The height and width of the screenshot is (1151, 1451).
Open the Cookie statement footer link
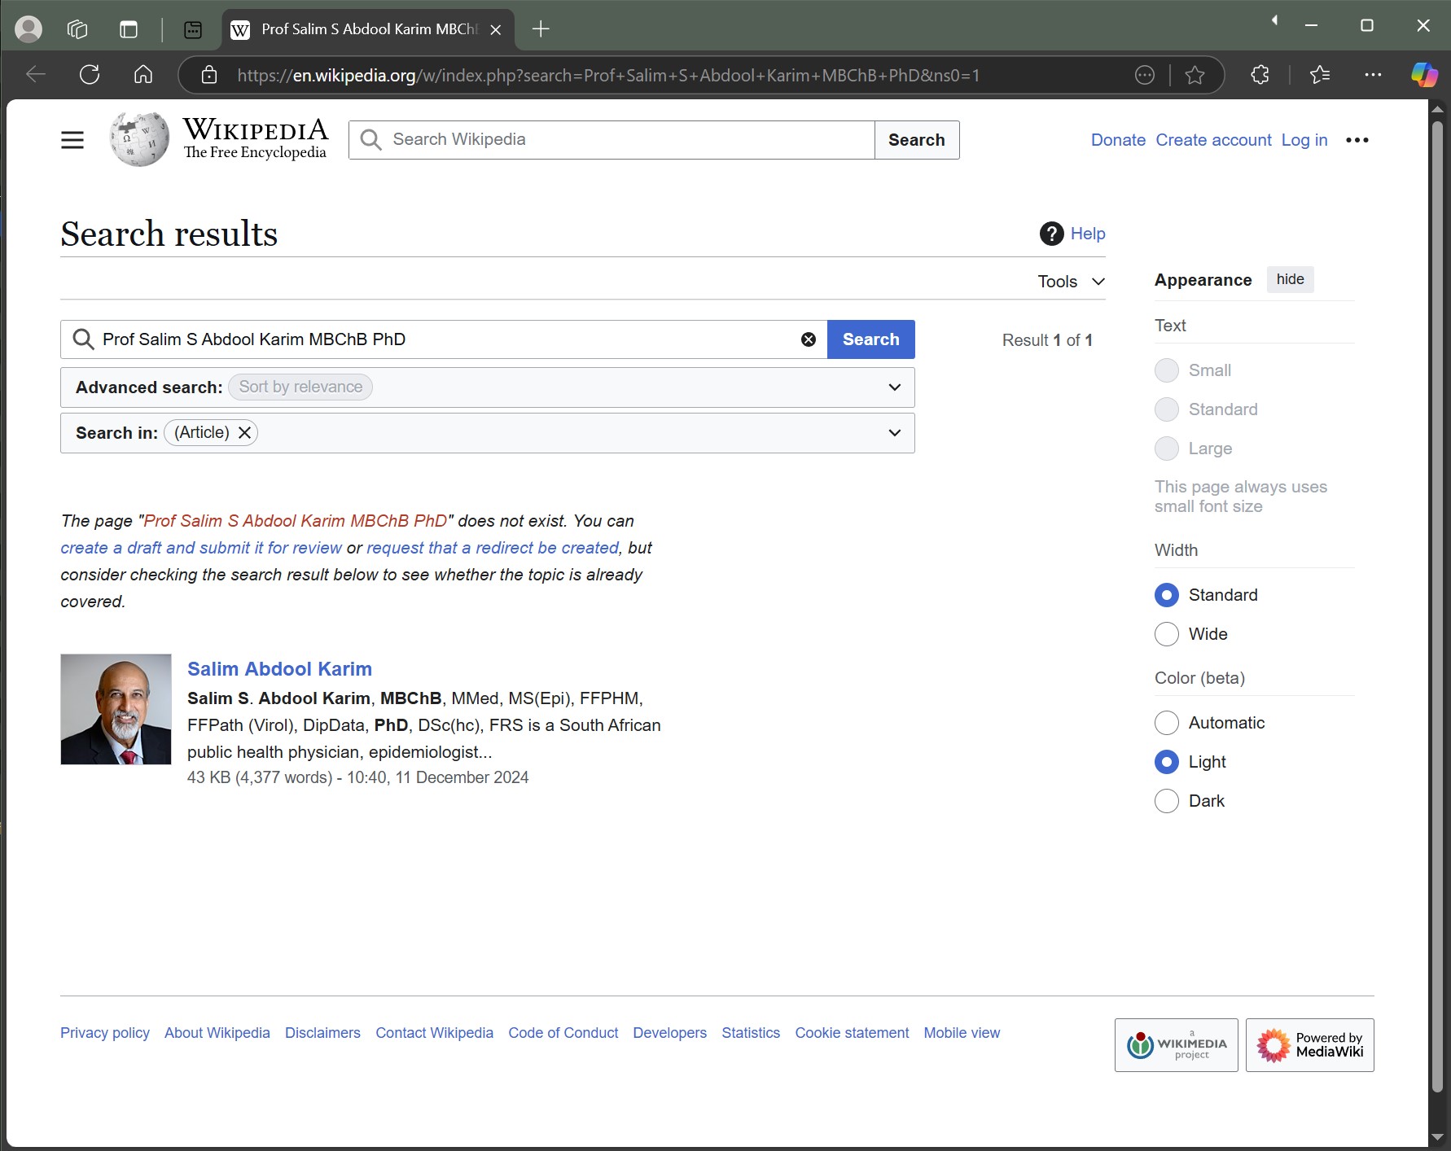(x=852, y=1033)
